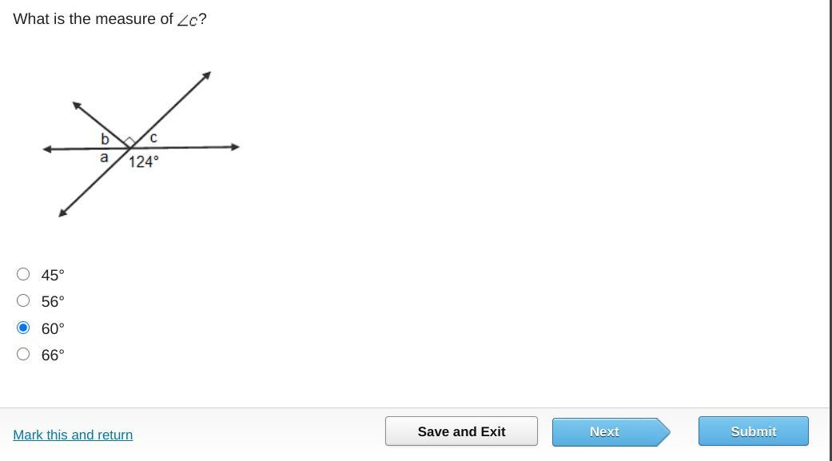This screenshot has width=832, height=461.
Task: Choose the 66° radio button
Action: pyautogui.click(x=23, y=354)
